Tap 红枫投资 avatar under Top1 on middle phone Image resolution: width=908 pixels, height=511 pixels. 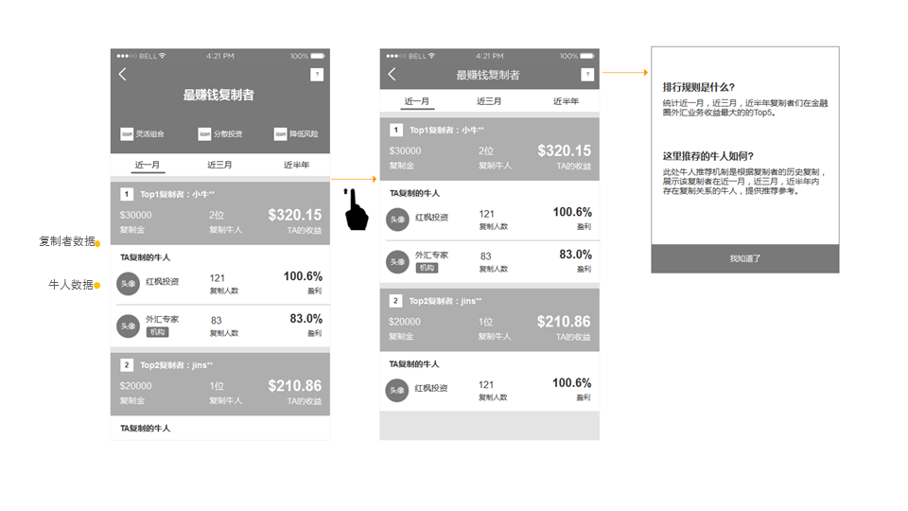click(x=398, y=220)
